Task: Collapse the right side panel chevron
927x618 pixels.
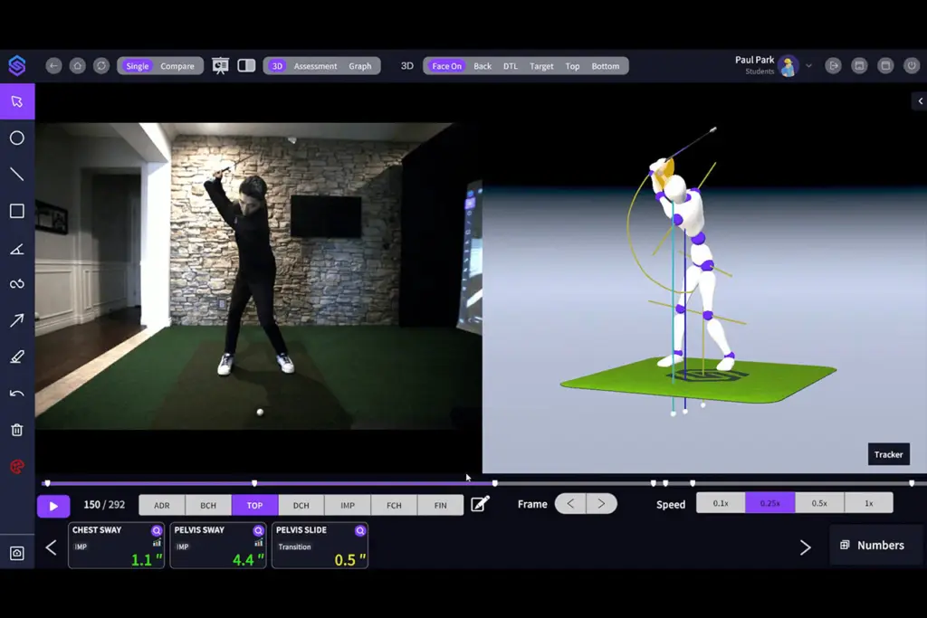Action: (x=920, y=101)
